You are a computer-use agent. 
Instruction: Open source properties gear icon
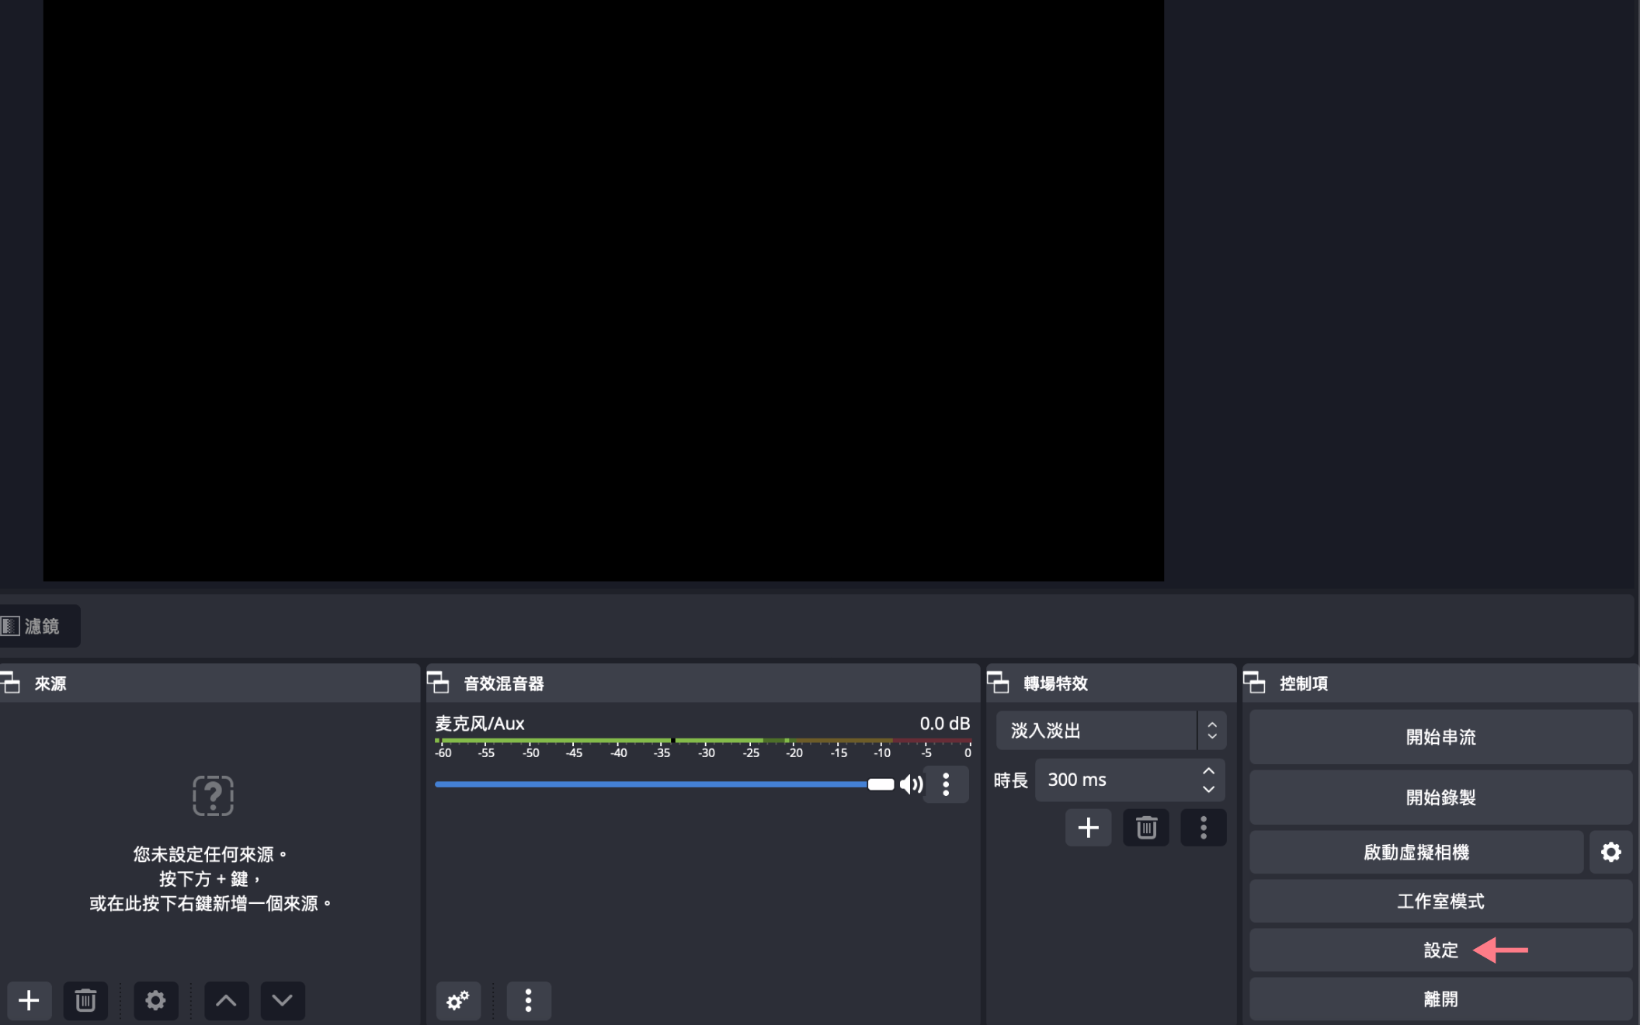pyautogui.click(x=155, y=1000)
